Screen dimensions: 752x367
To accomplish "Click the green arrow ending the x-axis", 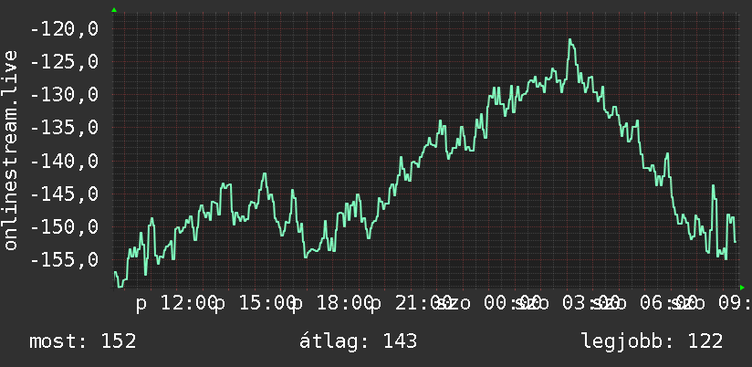I will 742,288.
